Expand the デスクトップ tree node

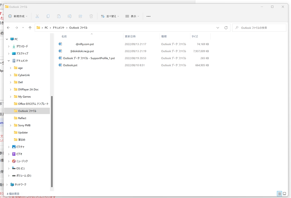point(9,54)
